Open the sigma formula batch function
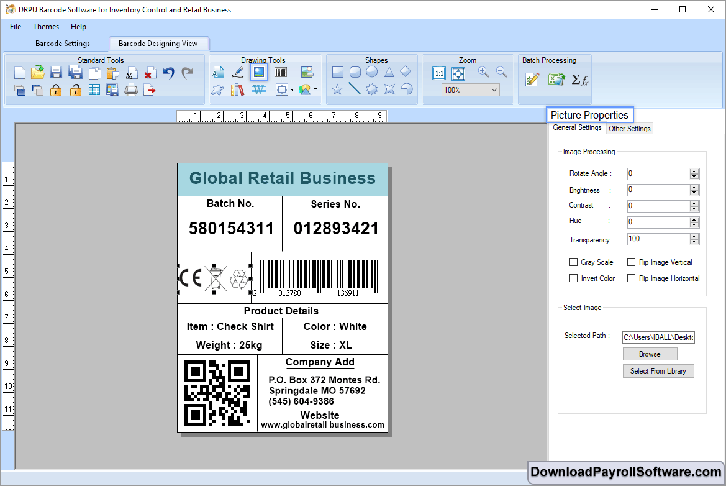Viewport: 726px width, 486px height. [x=579, y=80]
